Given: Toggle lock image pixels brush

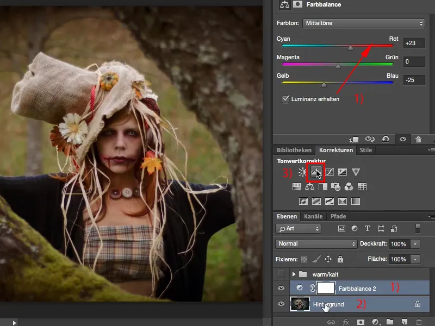Looking at the screenshot, I should (x=316, y=259).
